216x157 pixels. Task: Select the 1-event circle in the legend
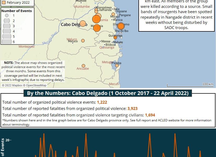tap(7, 15)
